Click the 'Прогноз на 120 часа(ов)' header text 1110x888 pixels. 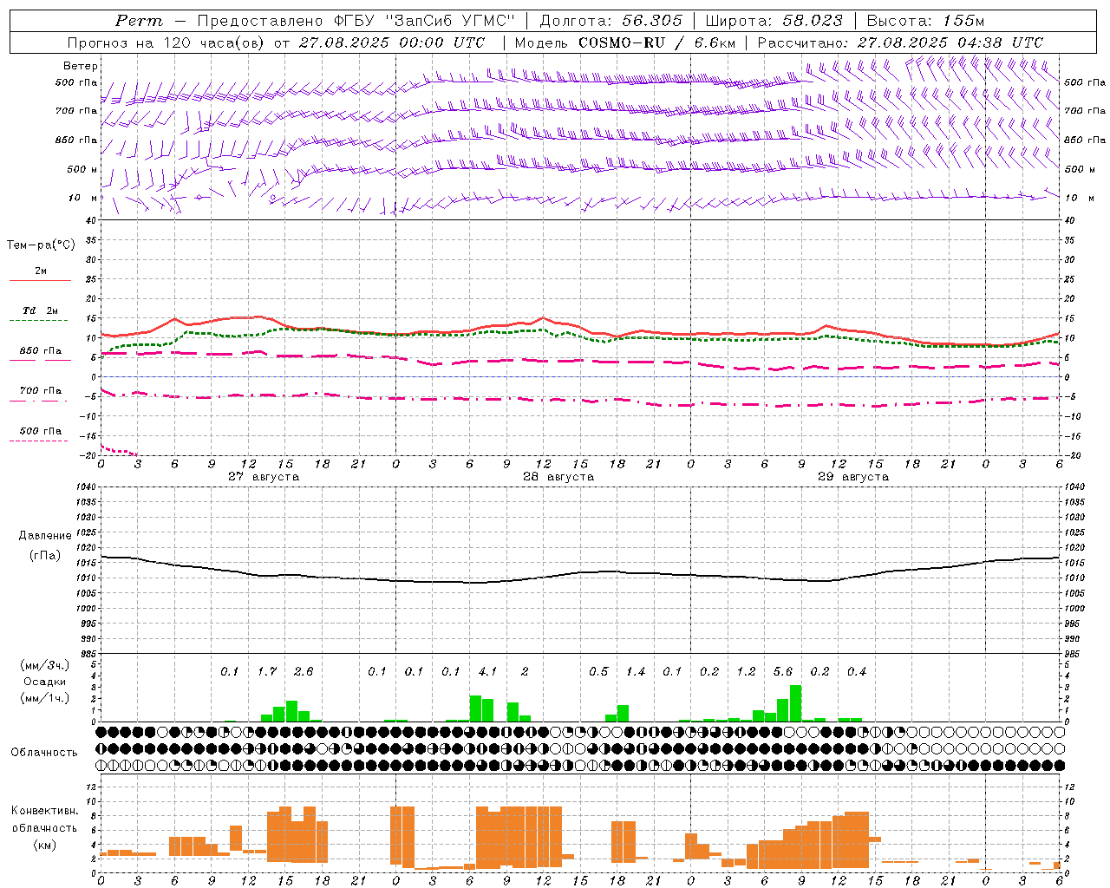(x=166, y=42)
